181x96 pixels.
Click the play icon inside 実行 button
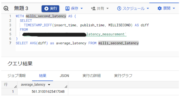(x=46, y=9)
